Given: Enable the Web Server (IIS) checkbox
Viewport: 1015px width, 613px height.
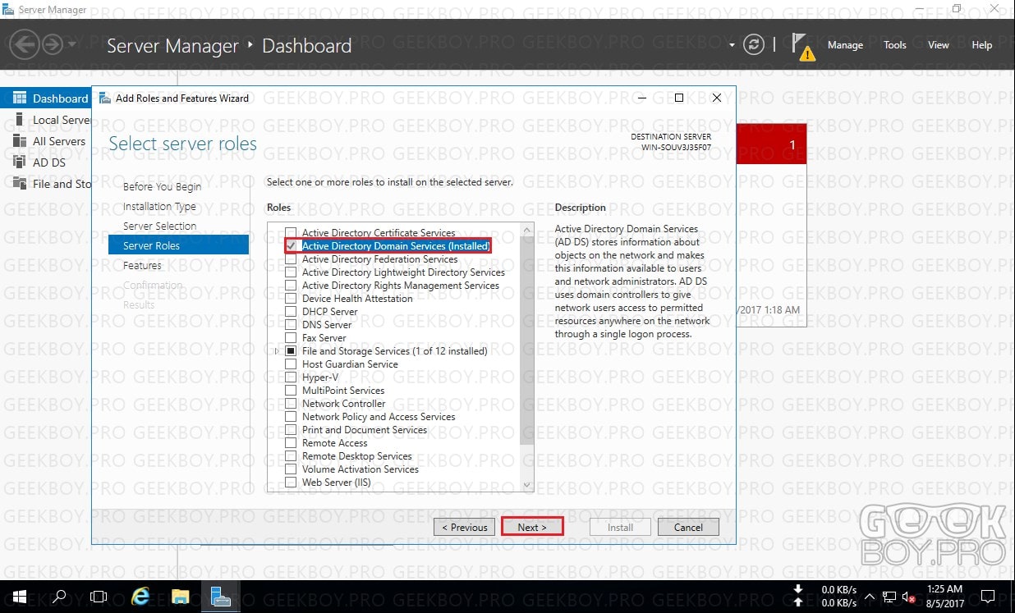Looking at the screenshot, I should 290,483.
